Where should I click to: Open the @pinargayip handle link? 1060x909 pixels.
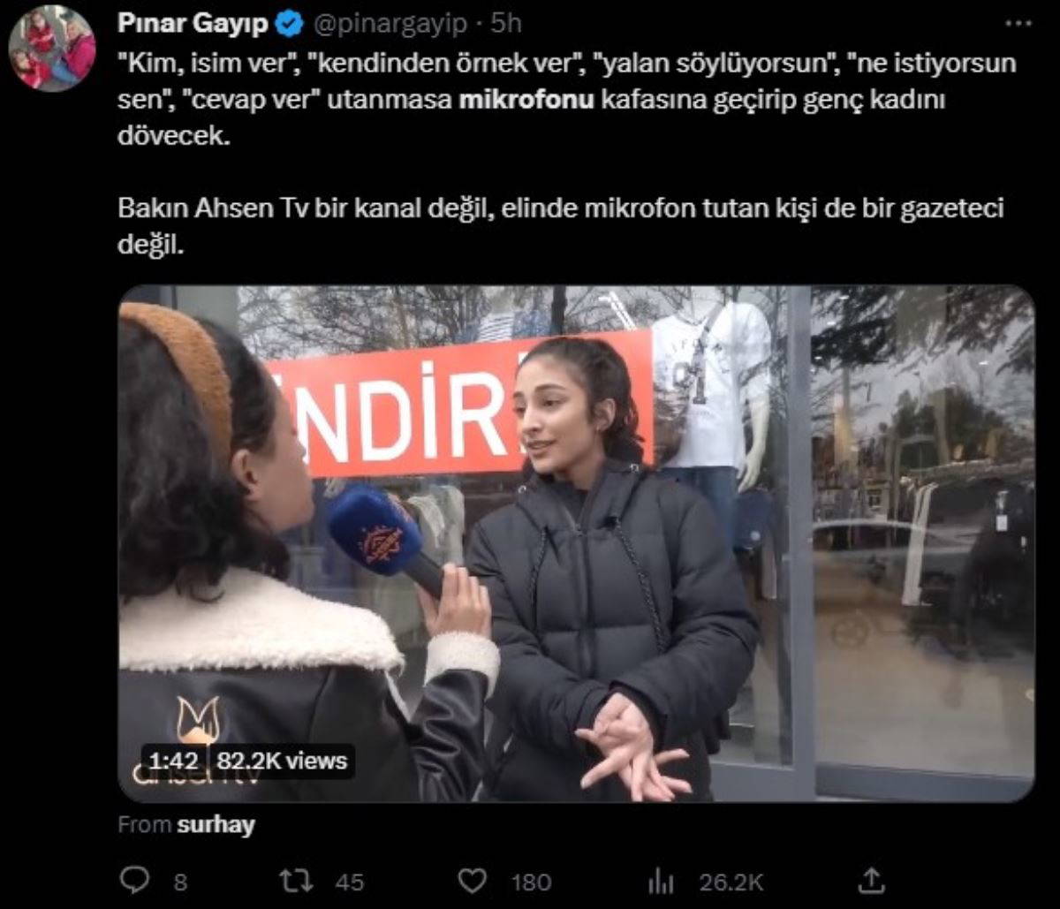tap(388, 25)
